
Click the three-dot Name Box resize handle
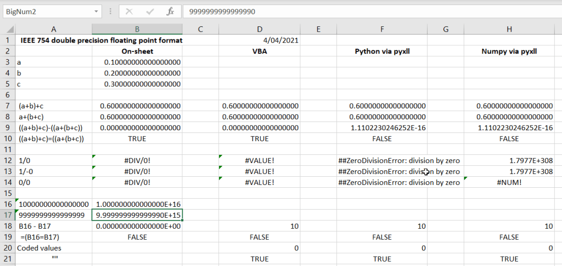pos(111,11)
